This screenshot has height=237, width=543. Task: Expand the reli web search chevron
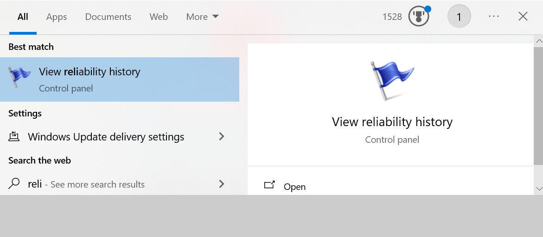point(222,184)
